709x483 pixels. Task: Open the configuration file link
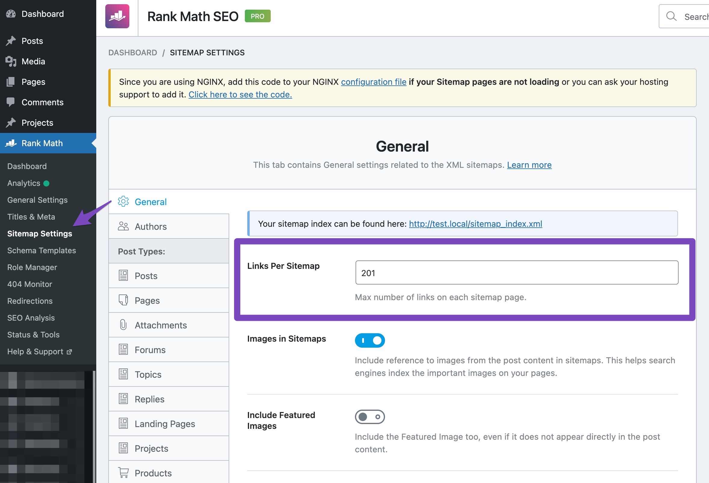[x=373, y=82]
